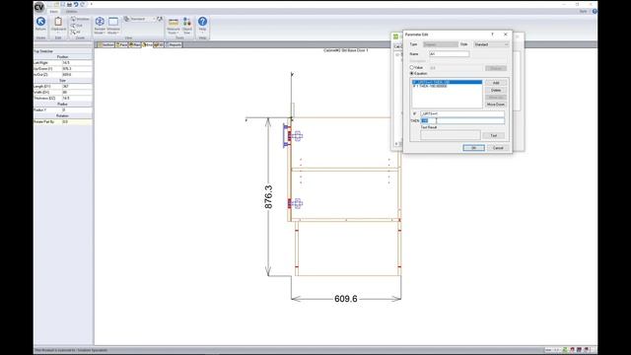This screenshot has width=631, height=355.
Task: Click the Name input field
Action: 449,54
